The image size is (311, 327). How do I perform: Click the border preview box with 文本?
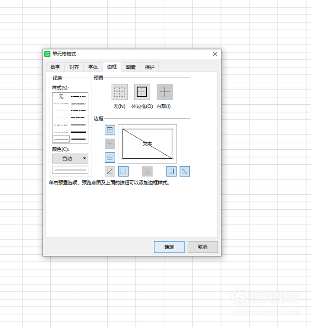point(147,143)
